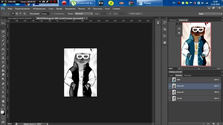This screenshot has height=125, width=223.
Task: Toggle the Anti-alias (Сглаживание) checkbox
Action: pyautogui.click(x=52, y=14)
